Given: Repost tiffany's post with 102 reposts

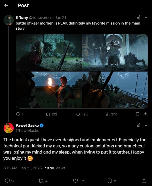Looking at the screenshot, I should click(x=51, y=114).
